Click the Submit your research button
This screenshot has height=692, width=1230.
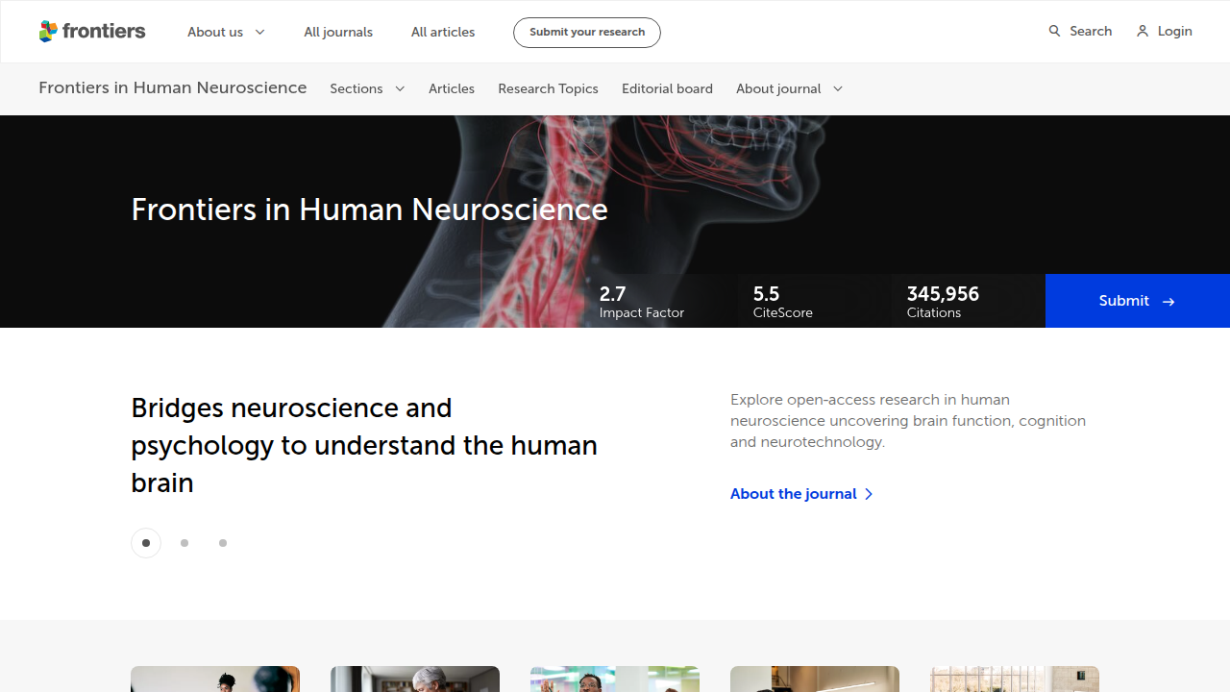point(587,32)
